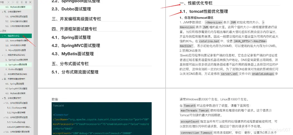Open the 1.2 JVM性能优化专题 bookmark
The image size is (293, 135).
tap(16, 46)
